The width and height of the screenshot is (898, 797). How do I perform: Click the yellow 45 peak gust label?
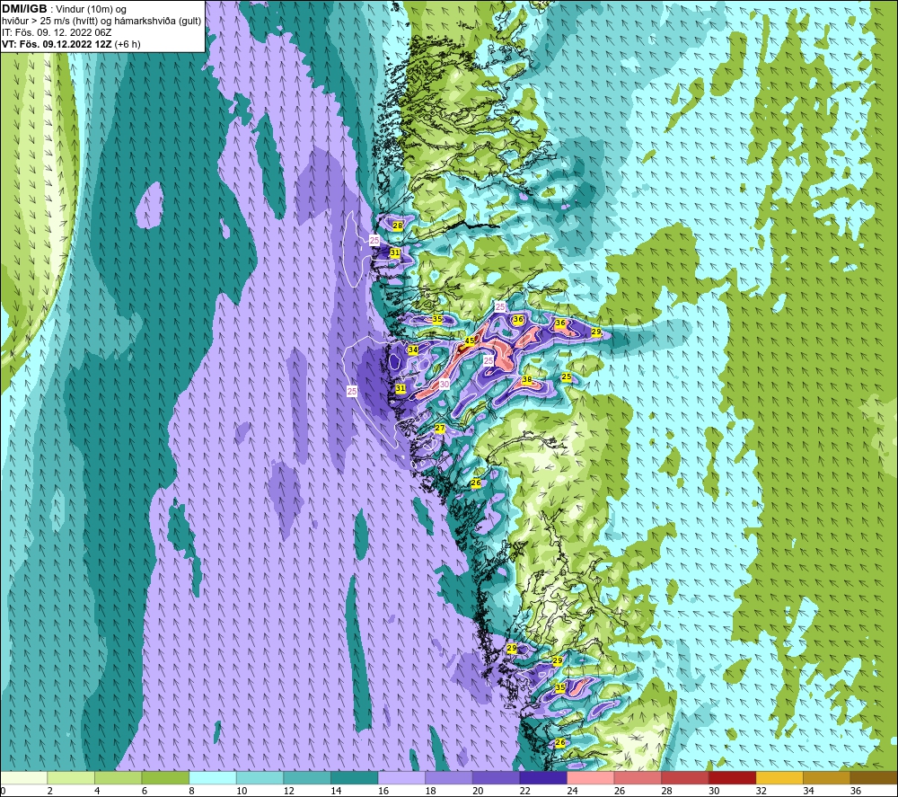pyautogui.click(x=469, y=341)
